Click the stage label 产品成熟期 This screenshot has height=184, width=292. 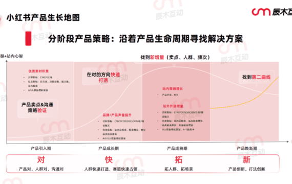point(177,148)
